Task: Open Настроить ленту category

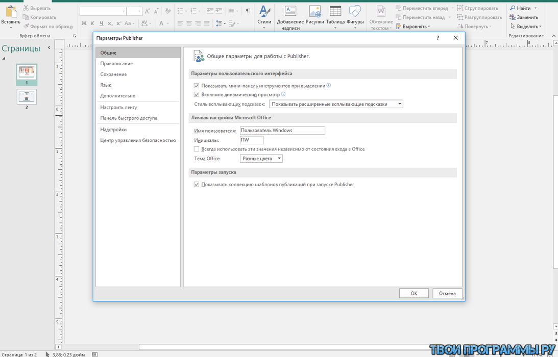Action: click(138, 107)
